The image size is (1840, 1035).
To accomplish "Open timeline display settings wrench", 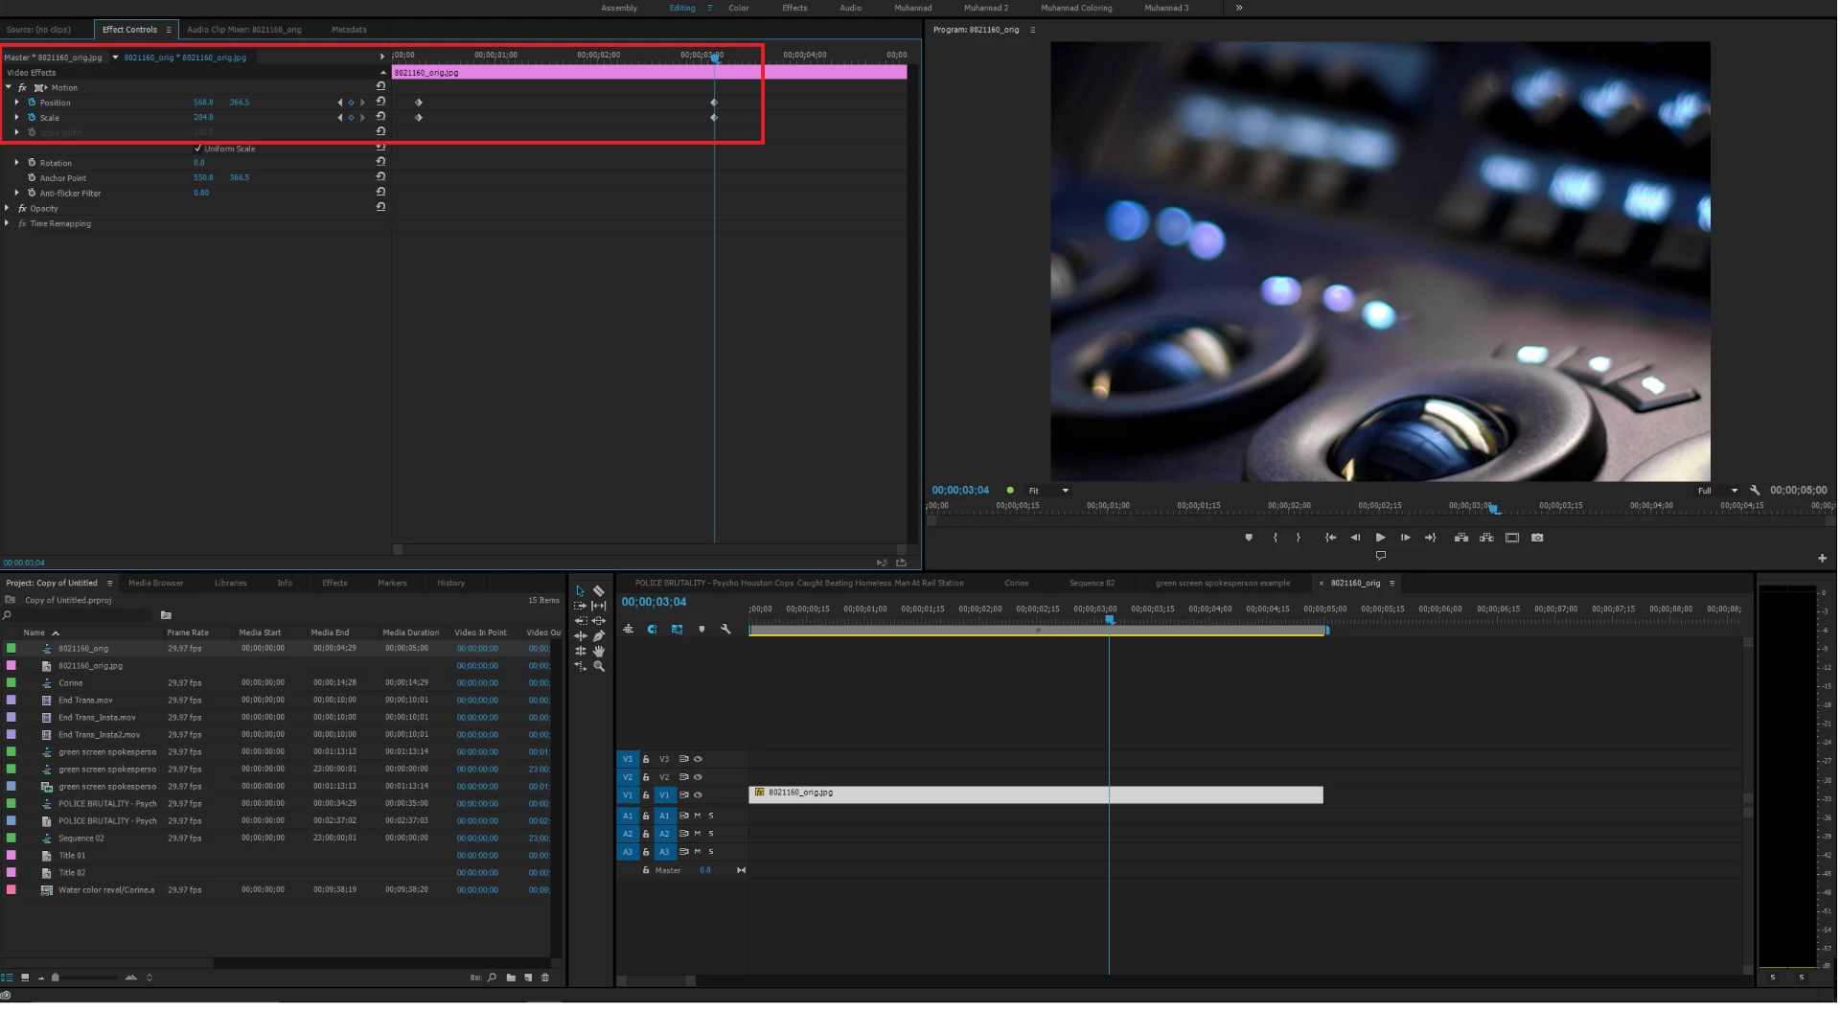I will tap(725, 630).
